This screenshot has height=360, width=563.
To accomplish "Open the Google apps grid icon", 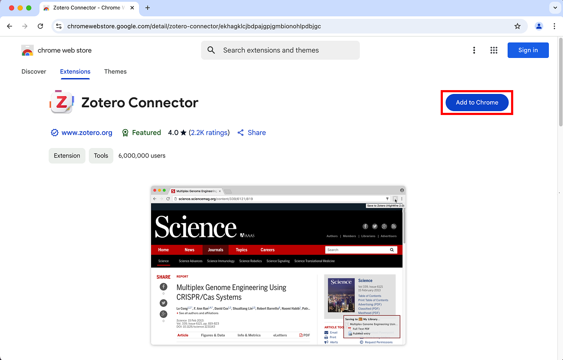I will 493,50.
